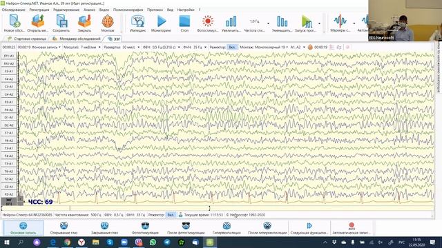
Task: Open Telegram from the taskbar
Action: click(167, 242)
